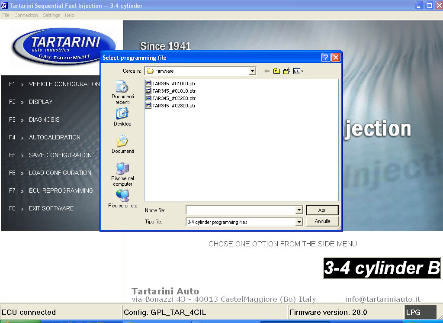
Task: Open the view options menu button
Action: pos(298,71)
